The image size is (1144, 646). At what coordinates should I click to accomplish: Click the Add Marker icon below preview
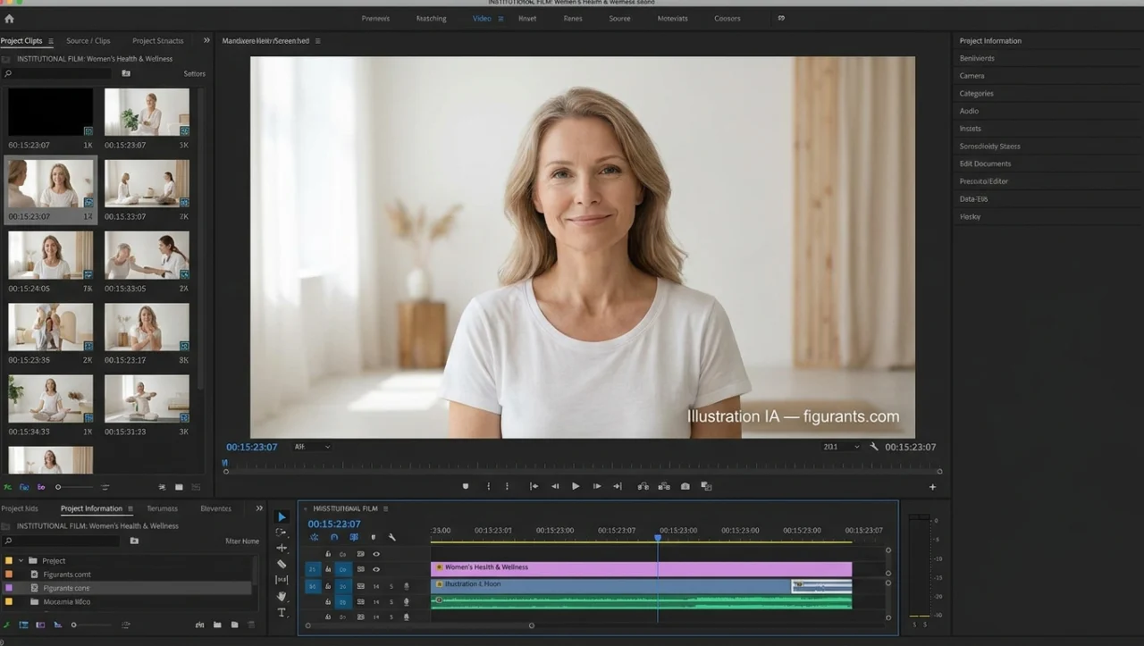pyautogui.click(x=465, y=486)
